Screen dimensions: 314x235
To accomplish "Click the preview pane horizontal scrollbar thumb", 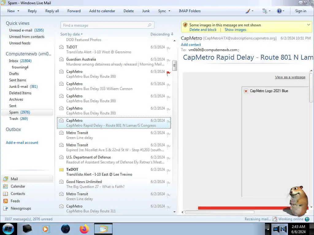I will (x=220, y=212).
